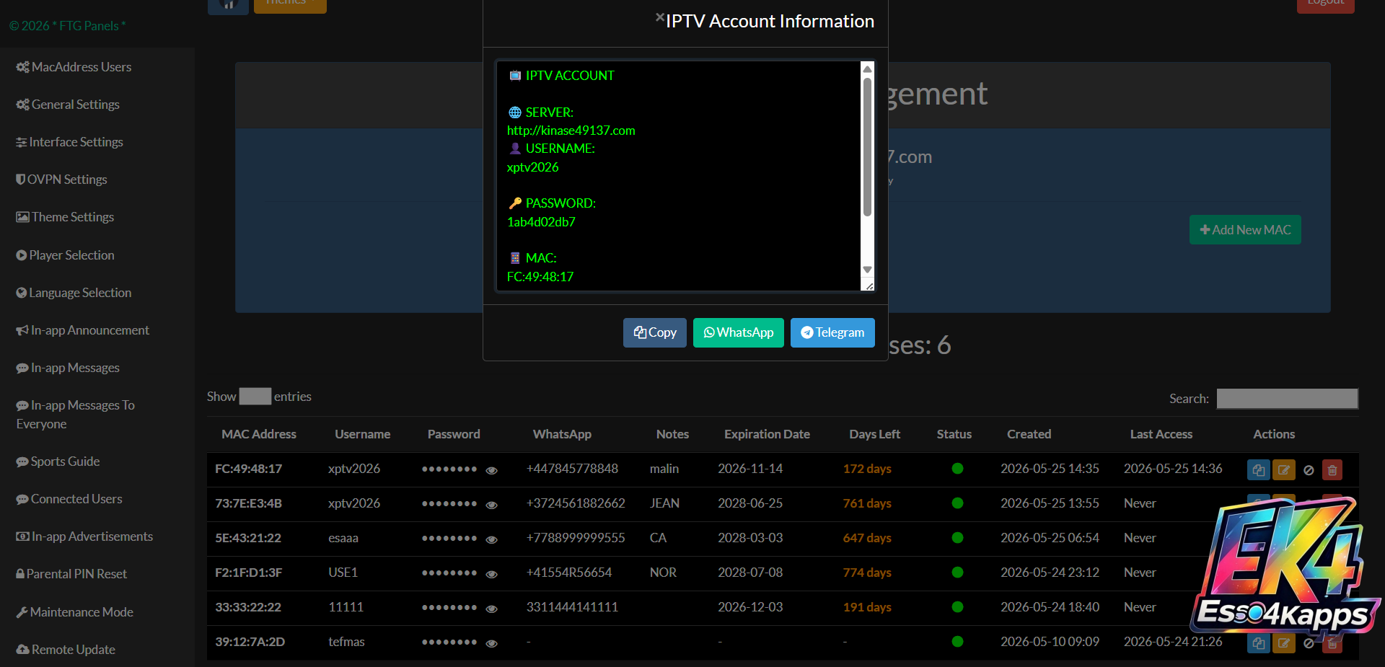Open Theme Settings page

[65, 217]
